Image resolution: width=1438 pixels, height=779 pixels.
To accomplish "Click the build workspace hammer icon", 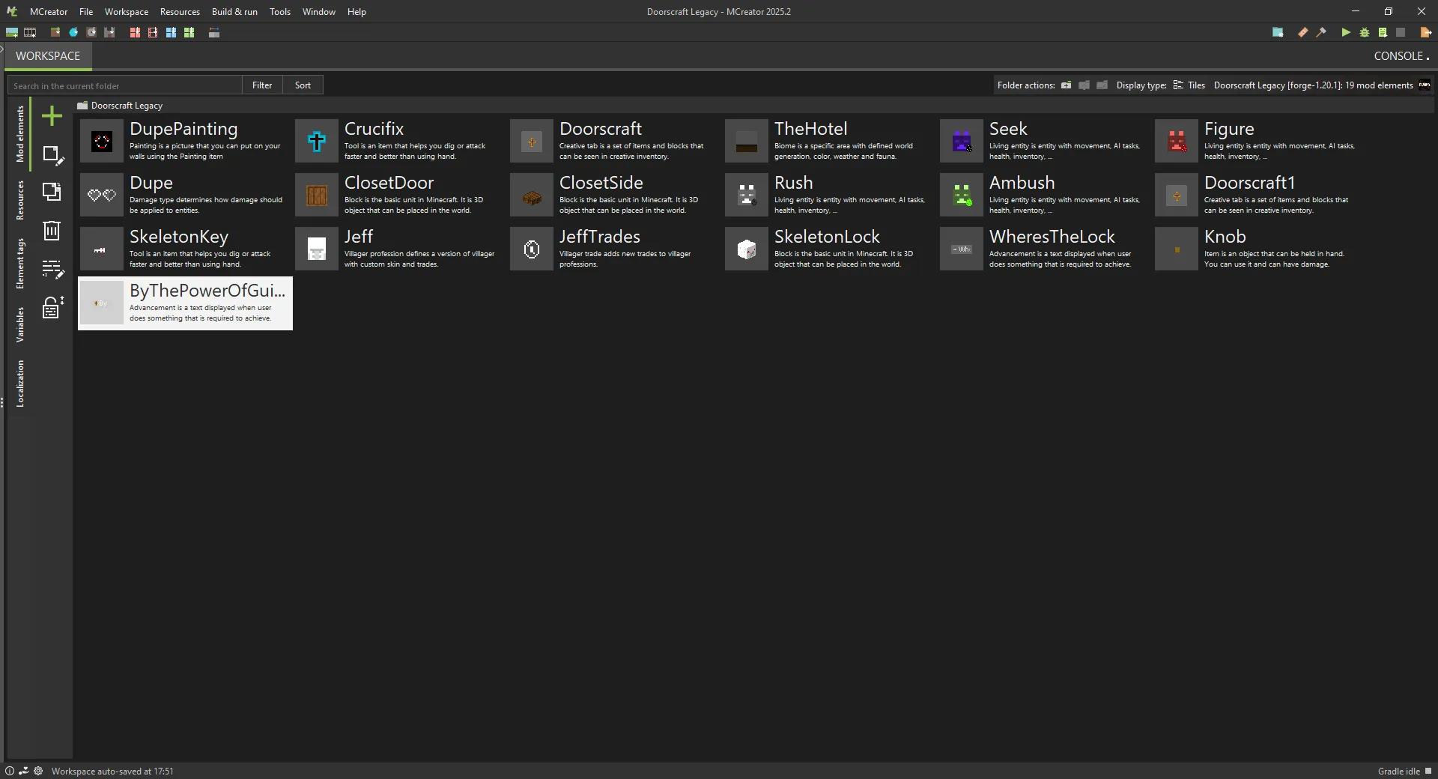I will (1321, 32).
